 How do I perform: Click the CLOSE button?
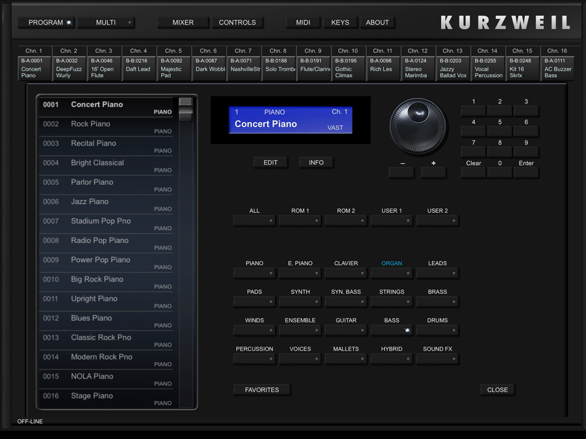498,390
